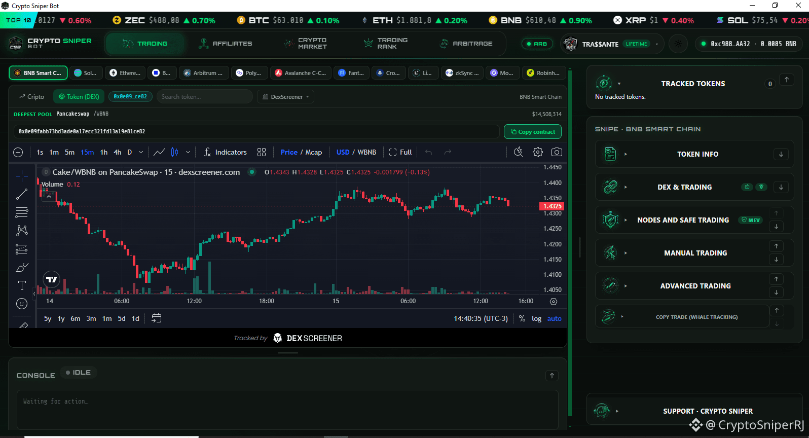Open the chart style dropdown arrow
This screenshot has width=809, height=438.
[188, 152]
